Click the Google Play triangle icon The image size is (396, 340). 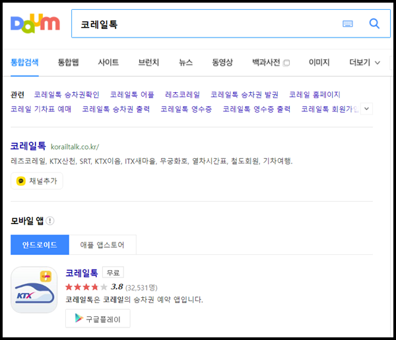(79, 318)
